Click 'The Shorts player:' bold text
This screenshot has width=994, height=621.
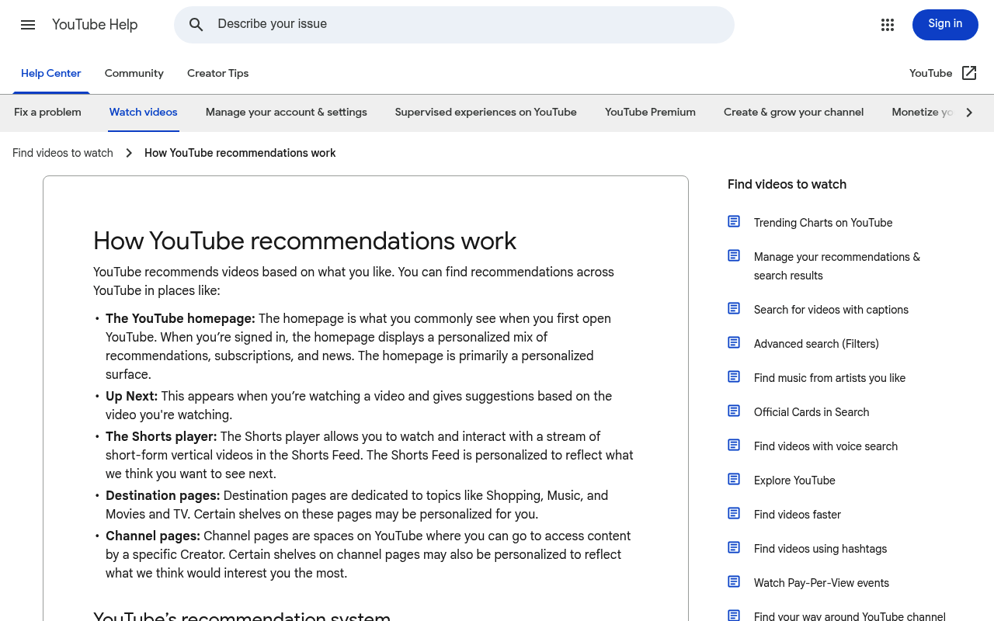point(162,436)
